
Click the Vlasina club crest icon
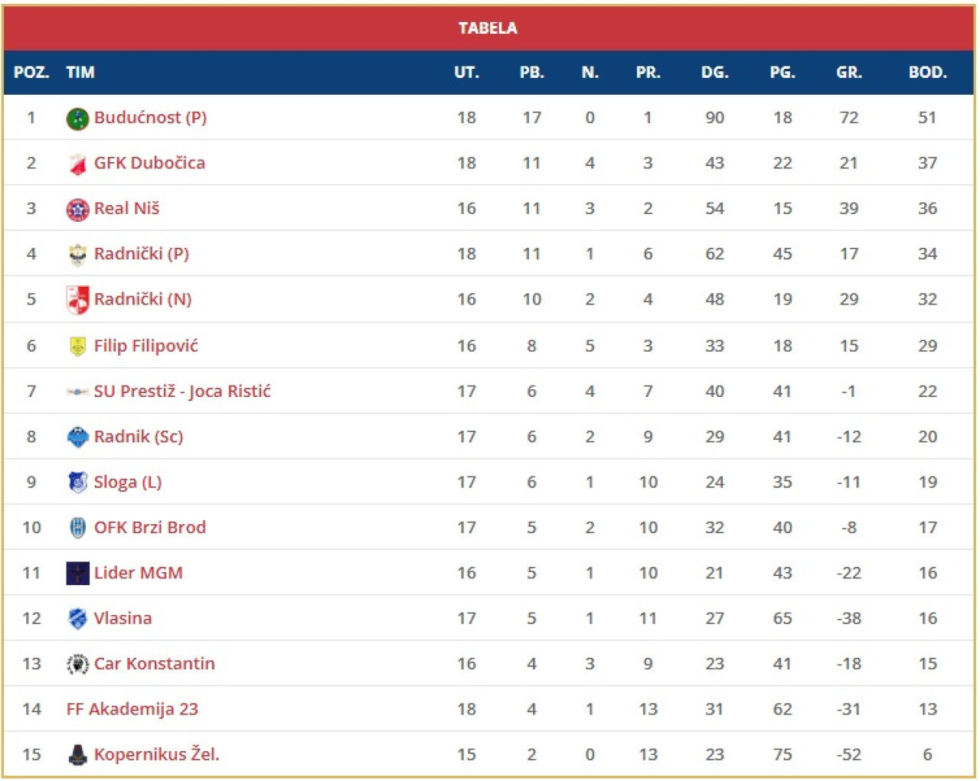coord(77,618)
